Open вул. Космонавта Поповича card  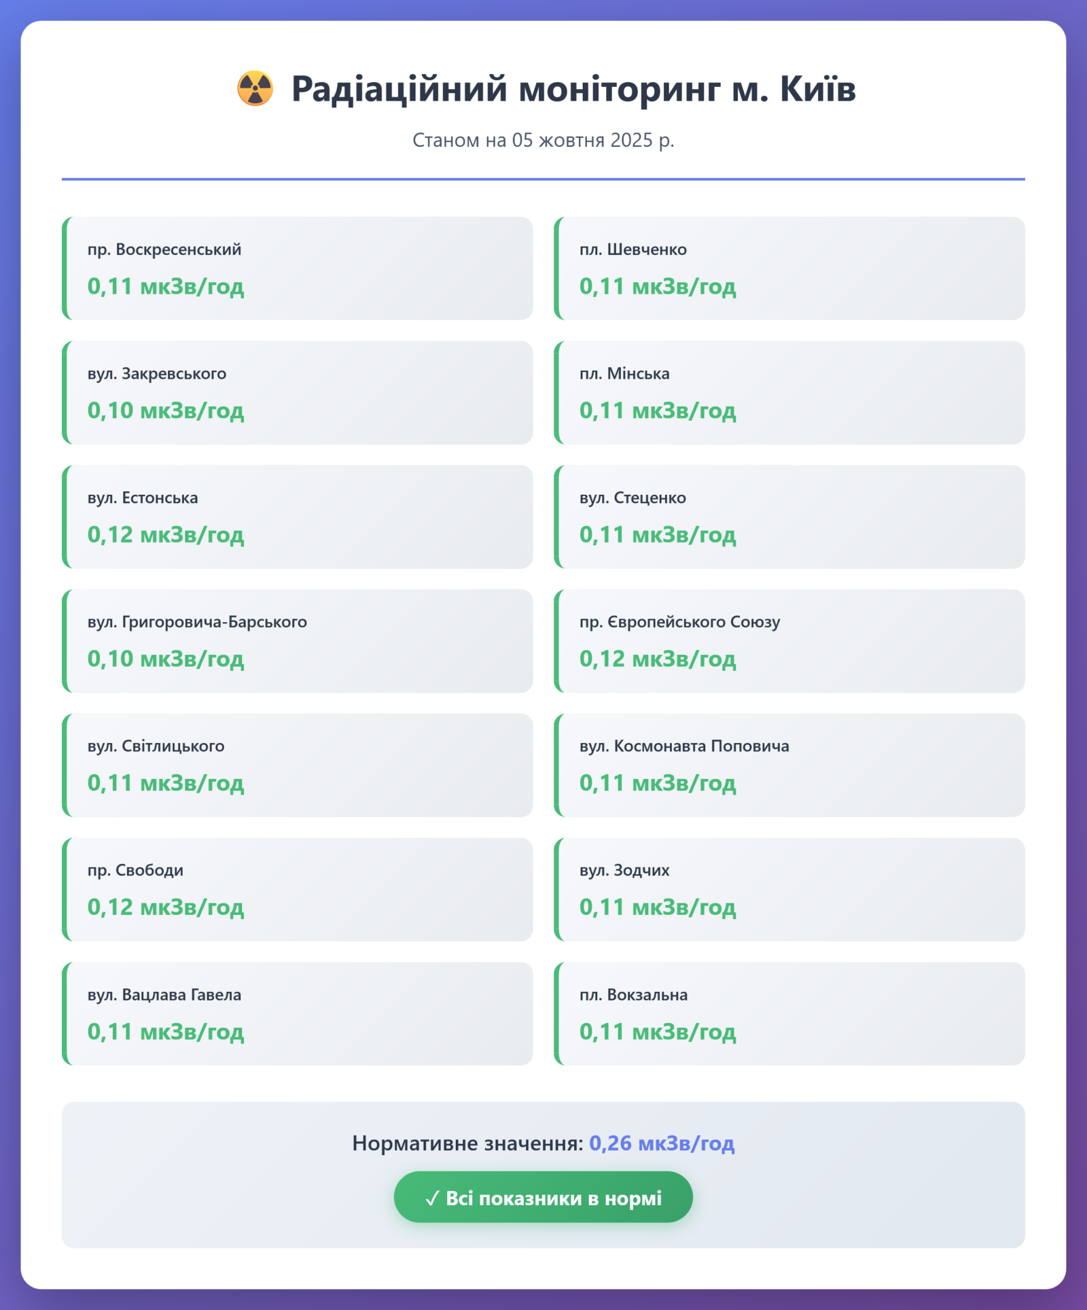point(789,765)
